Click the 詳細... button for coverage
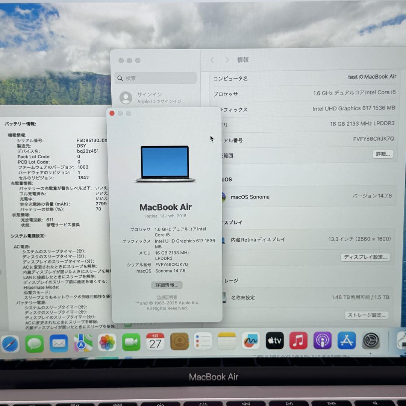Image resolution: width=406 pixels, height=406 pixels. (383, 154)
